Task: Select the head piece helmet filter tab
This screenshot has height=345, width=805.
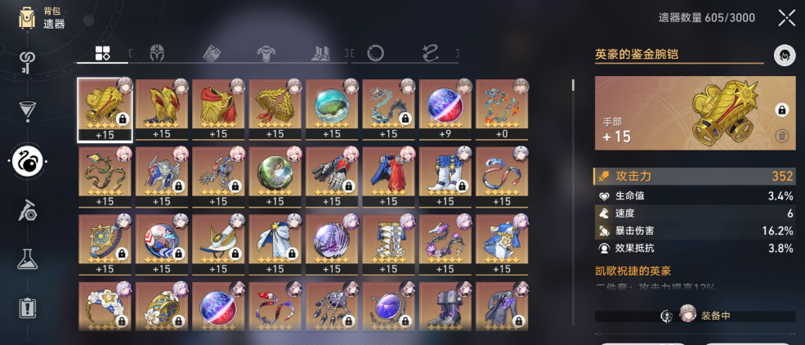Action: click(158, 53)
